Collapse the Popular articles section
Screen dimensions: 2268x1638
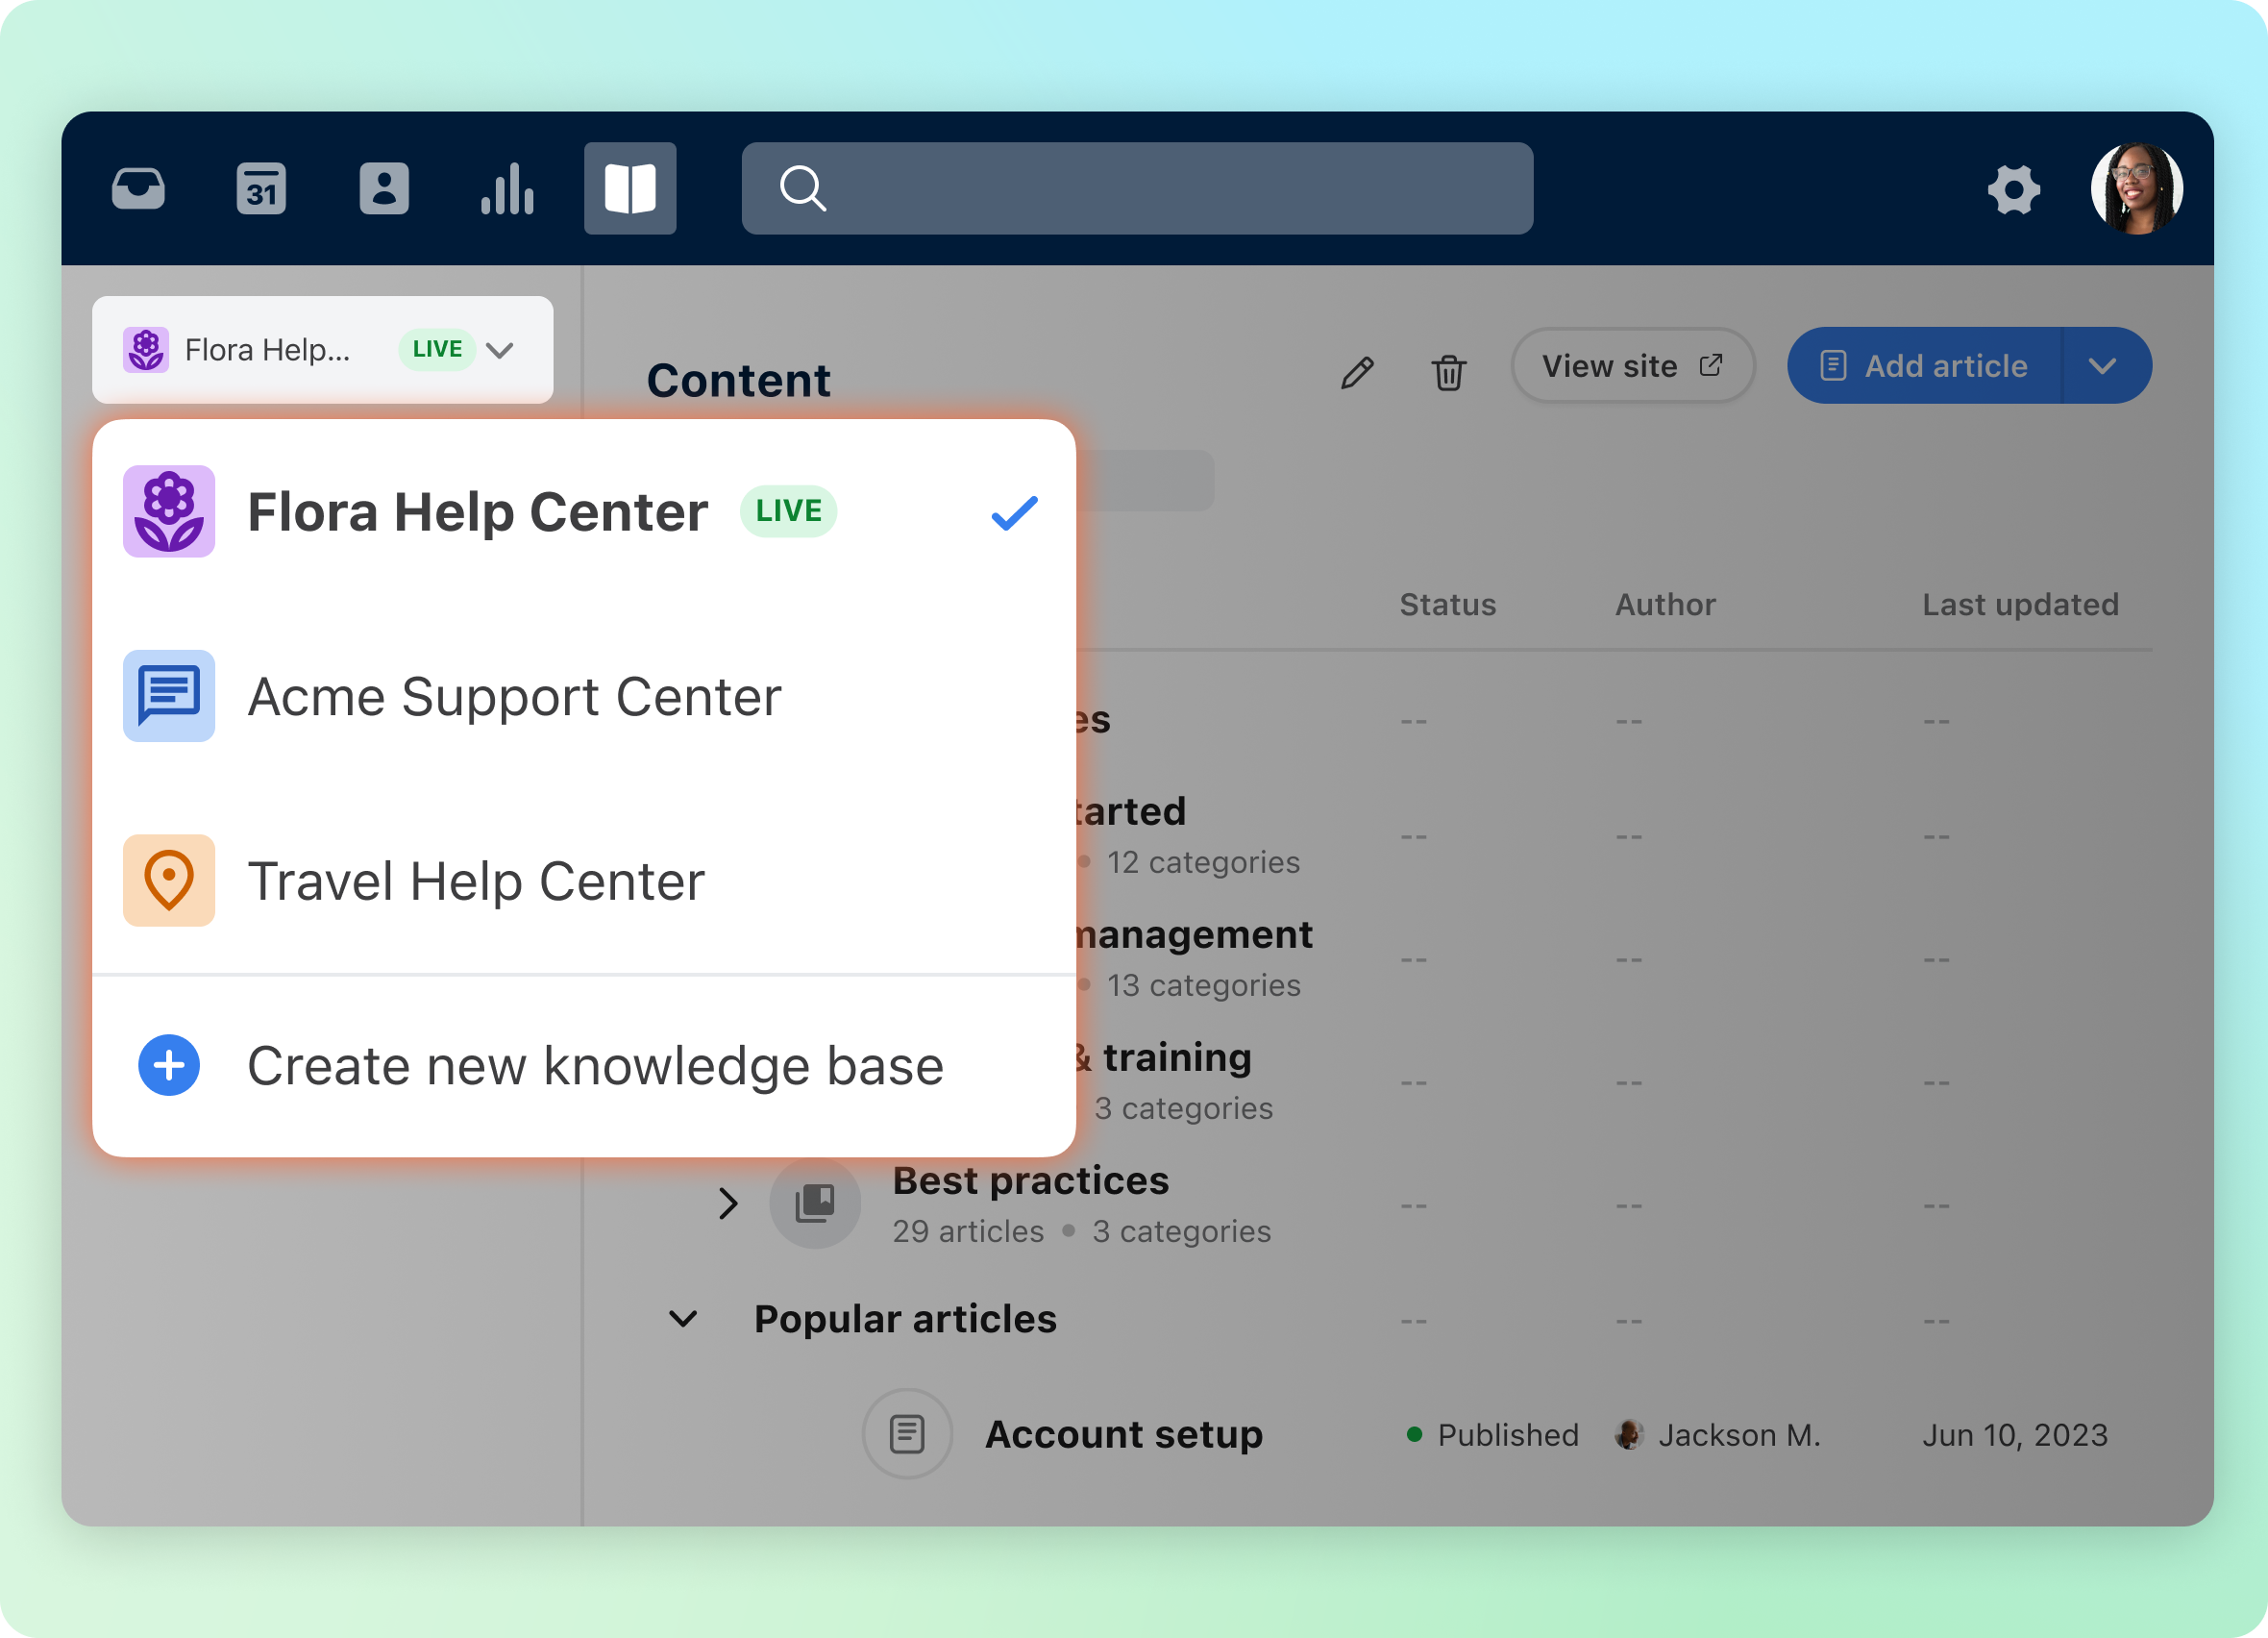pyautogui.click(x=683, y=1319)
